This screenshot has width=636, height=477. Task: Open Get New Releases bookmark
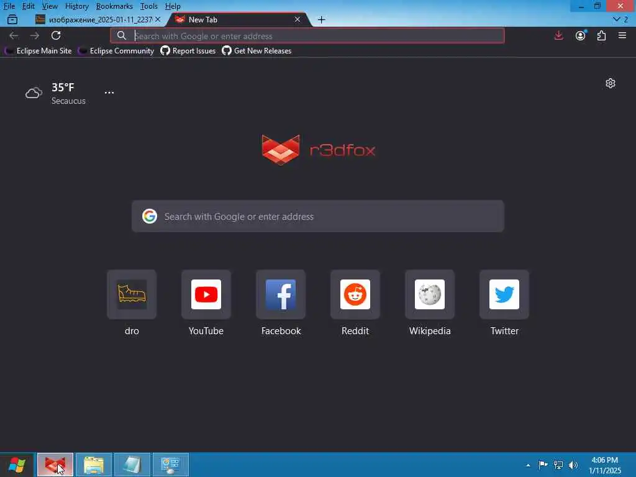(257, 51)
